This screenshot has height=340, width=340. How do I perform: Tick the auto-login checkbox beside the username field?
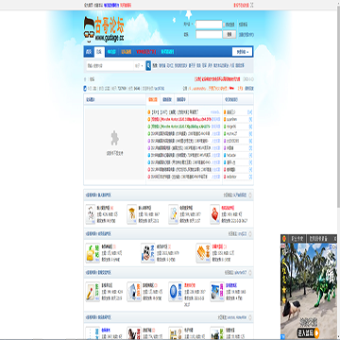(224, 25)
